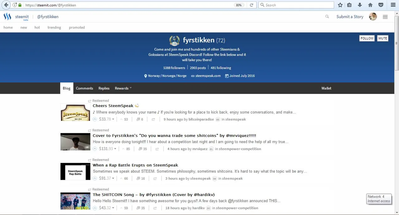Open the bookmarks library icon
This screenshot has width=399, height=215.
coord(349,5)
